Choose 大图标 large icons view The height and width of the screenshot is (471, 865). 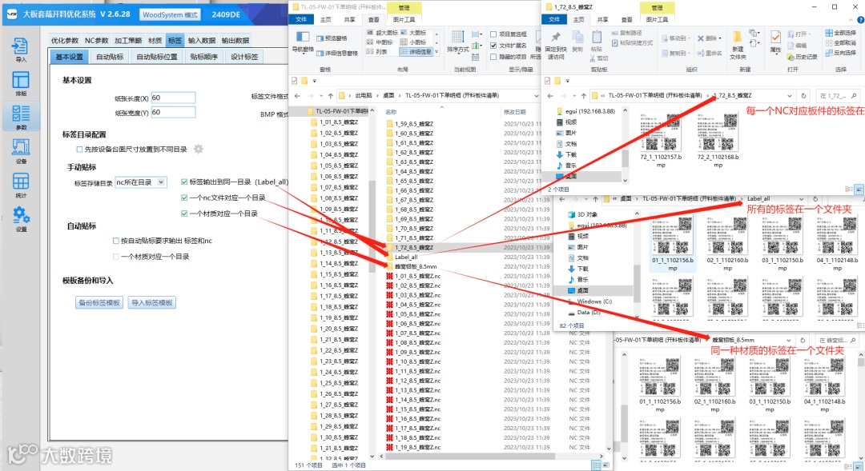point(413,33)
